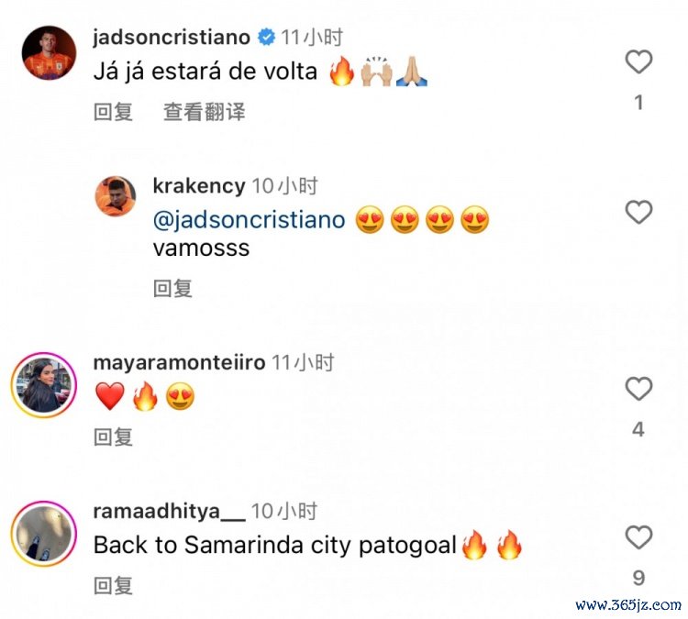Reply (回复) to jadsoncristiano's comment
The height and width of the screenshot is (619, 688).
click(x=113, y=112)
